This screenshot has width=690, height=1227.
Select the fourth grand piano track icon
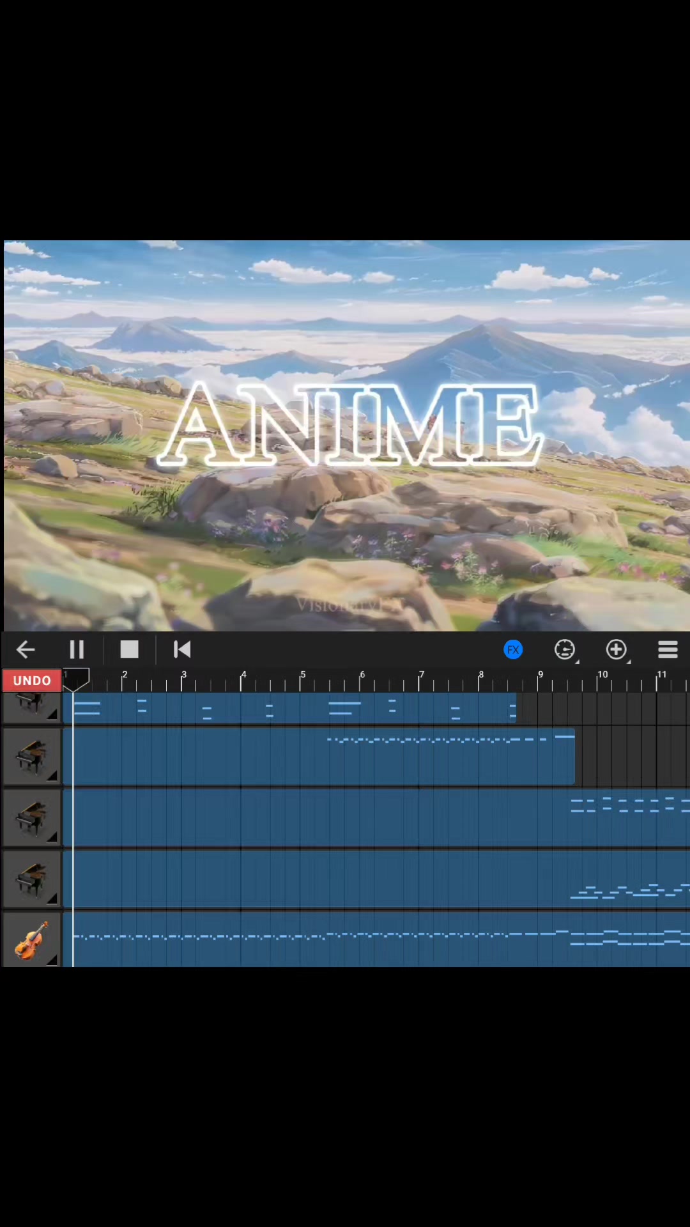click(32, 880)
